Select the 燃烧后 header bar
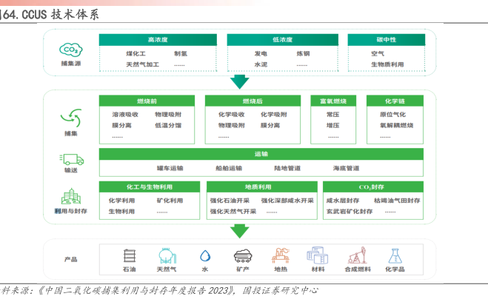Image resolution: width=488 pixels, height=302 pixels. [253, 100]
